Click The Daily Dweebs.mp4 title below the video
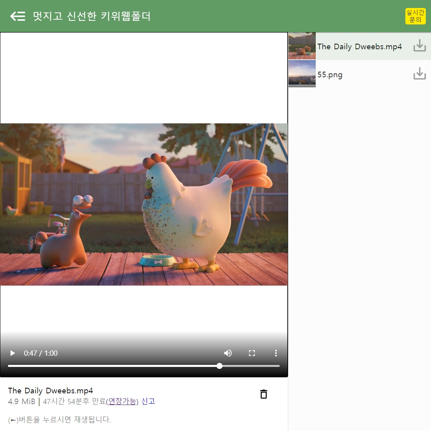The height and width of the screenshot is (431, 431). (x=50, y=391)
